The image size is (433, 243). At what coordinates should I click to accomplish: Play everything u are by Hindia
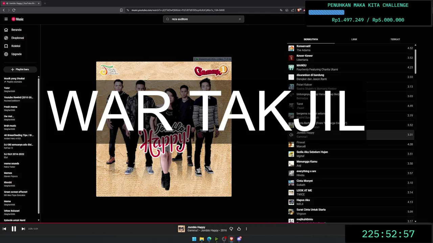(x=351, y=173)
